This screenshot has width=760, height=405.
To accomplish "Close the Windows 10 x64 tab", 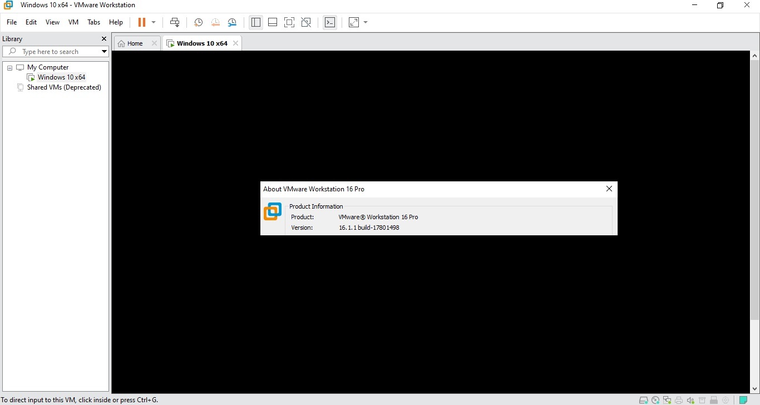I will (236, 43).
